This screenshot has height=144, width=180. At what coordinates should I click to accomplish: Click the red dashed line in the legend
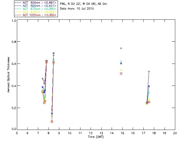18,15
